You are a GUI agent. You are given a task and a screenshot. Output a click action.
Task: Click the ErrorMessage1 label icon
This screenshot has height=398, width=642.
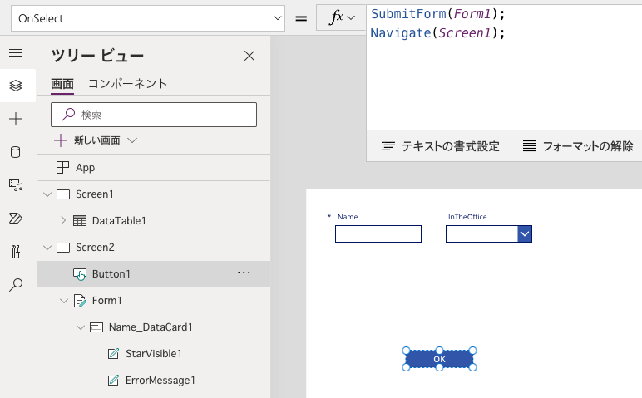point(113,381)
